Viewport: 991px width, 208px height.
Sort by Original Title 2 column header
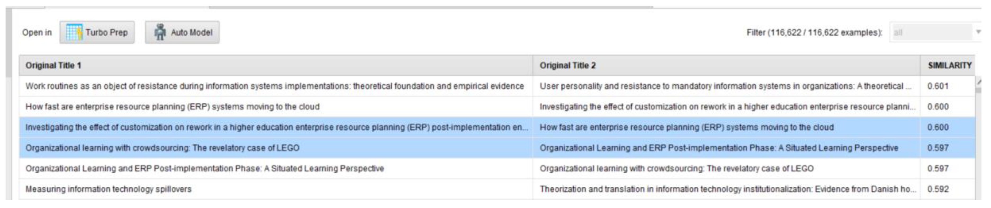567,65
